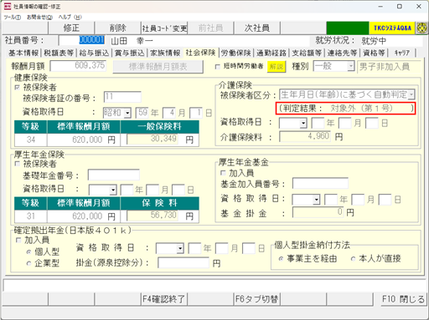Open the ヘルプ menu

[x=70, y=17]
